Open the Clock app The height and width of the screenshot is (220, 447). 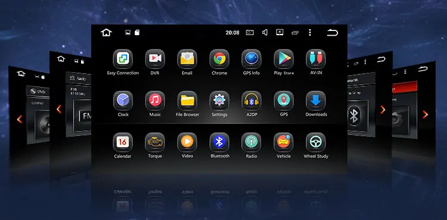pos(123,101)
